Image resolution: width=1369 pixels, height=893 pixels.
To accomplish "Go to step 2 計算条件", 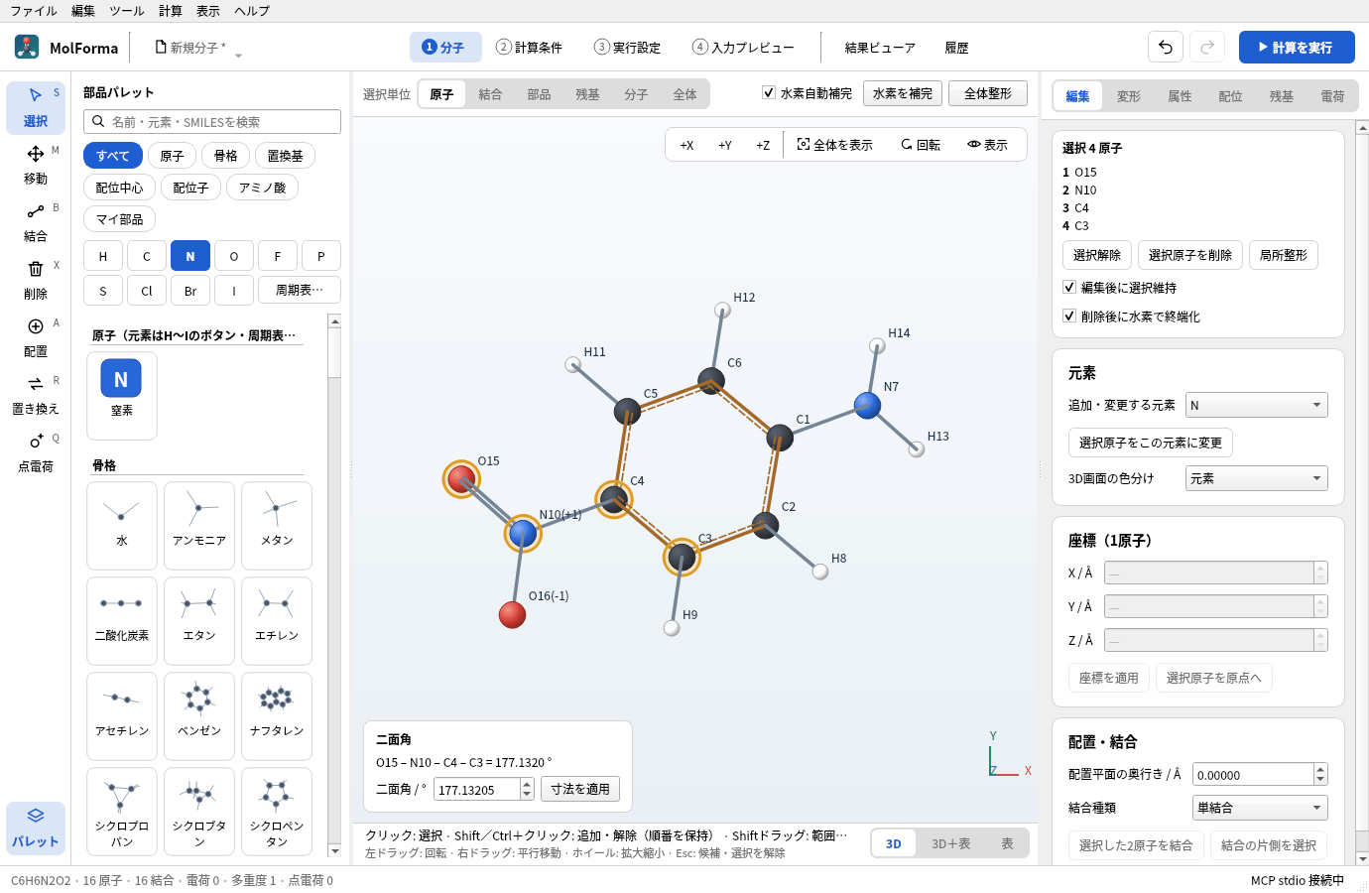I will tap(530, 48).
